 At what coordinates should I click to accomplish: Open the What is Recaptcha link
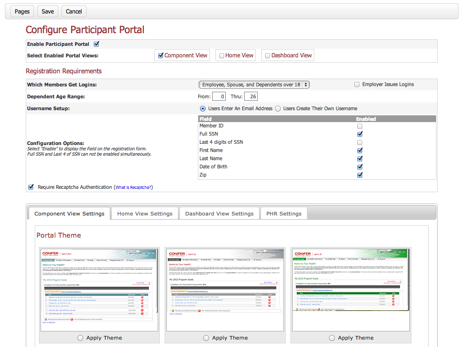click(x=133, y=187)
